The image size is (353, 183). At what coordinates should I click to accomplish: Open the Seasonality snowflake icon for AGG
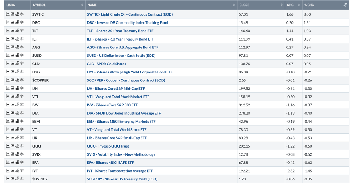(22, 47)
